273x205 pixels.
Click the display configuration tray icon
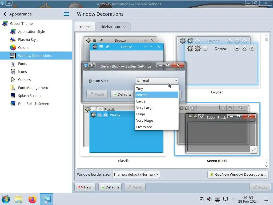pyautogui.click(x=218, y=199)
